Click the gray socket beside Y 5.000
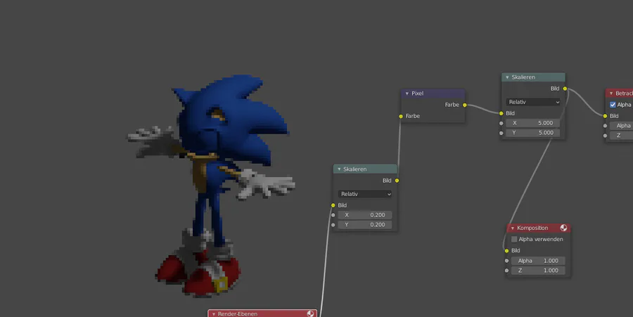 (x=501, y=133)
